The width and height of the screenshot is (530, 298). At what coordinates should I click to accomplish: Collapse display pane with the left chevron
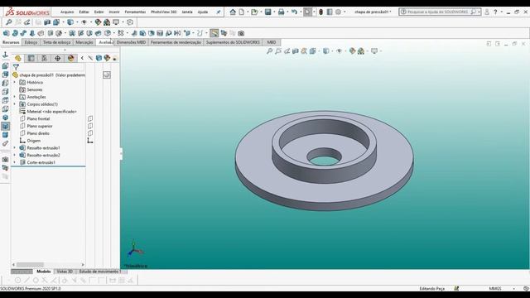[x=82, y=58]
